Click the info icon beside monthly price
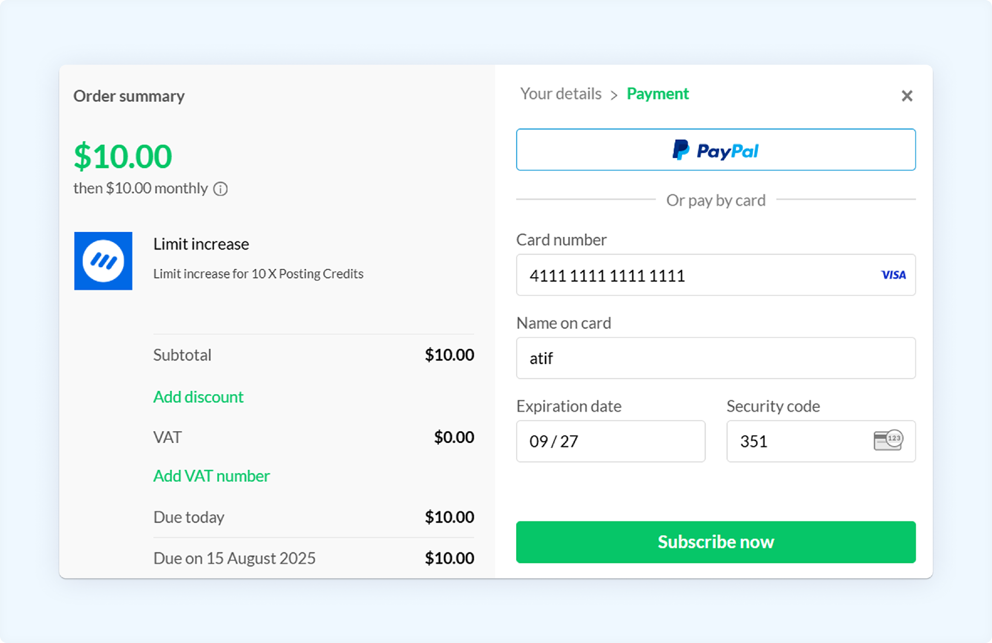This screenshot has width=992, height=643. (x=221, y=189)
